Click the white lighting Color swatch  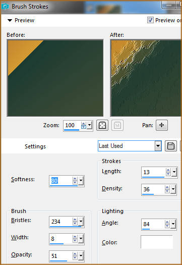(x=157, y=242)
